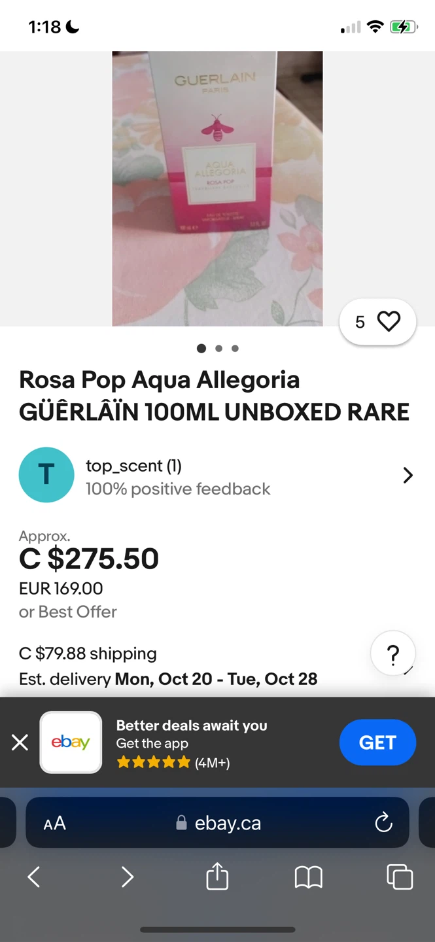Open Safari AA text size menu
The image size is (435, 942).
(55, 823)
